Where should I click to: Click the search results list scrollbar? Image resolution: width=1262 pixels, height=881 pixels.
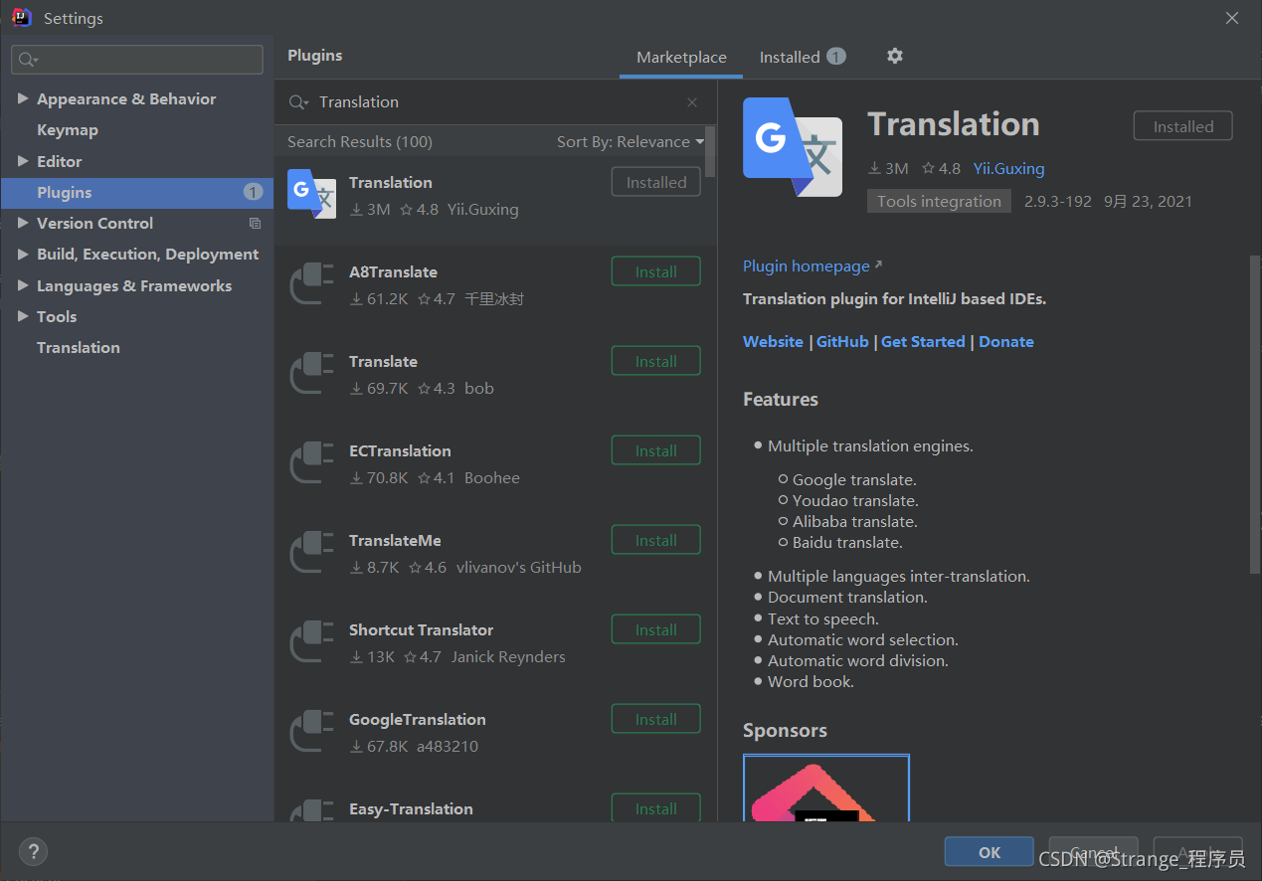click(x=710, y=151)
